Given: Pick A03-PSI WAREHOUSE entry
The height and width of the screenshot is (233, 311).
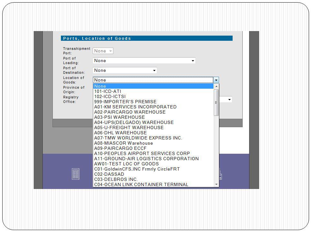Looking at the screenshot, I should (x=153, y=117).
